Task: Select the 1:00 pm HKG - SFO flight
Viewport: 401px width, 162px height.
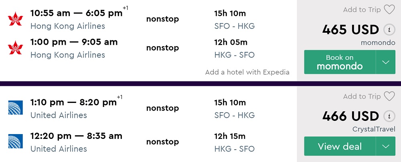Action: 74,42
